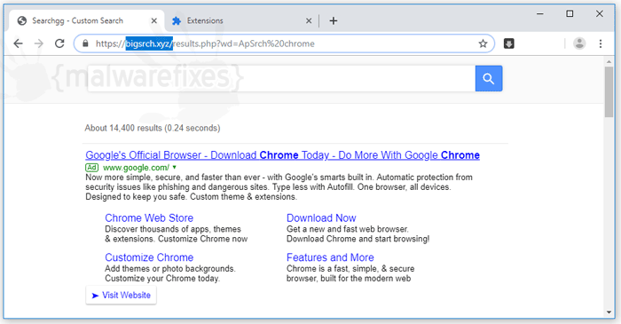Click the green Ad label badge
Image resolution: width=621 pixels, height=324 pixels.
point(92,167)
